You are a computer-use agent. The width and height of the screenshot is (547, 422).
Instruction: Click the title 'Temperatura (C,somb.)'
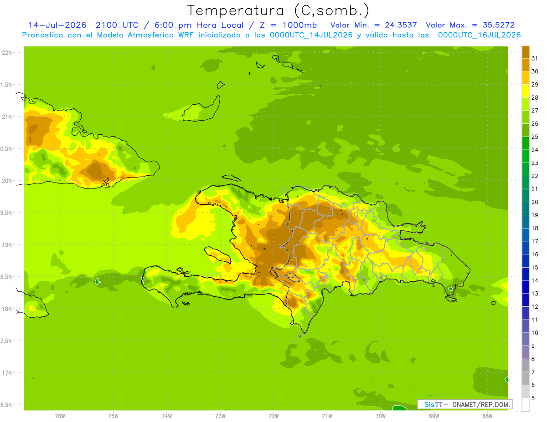tap(278, 10)
